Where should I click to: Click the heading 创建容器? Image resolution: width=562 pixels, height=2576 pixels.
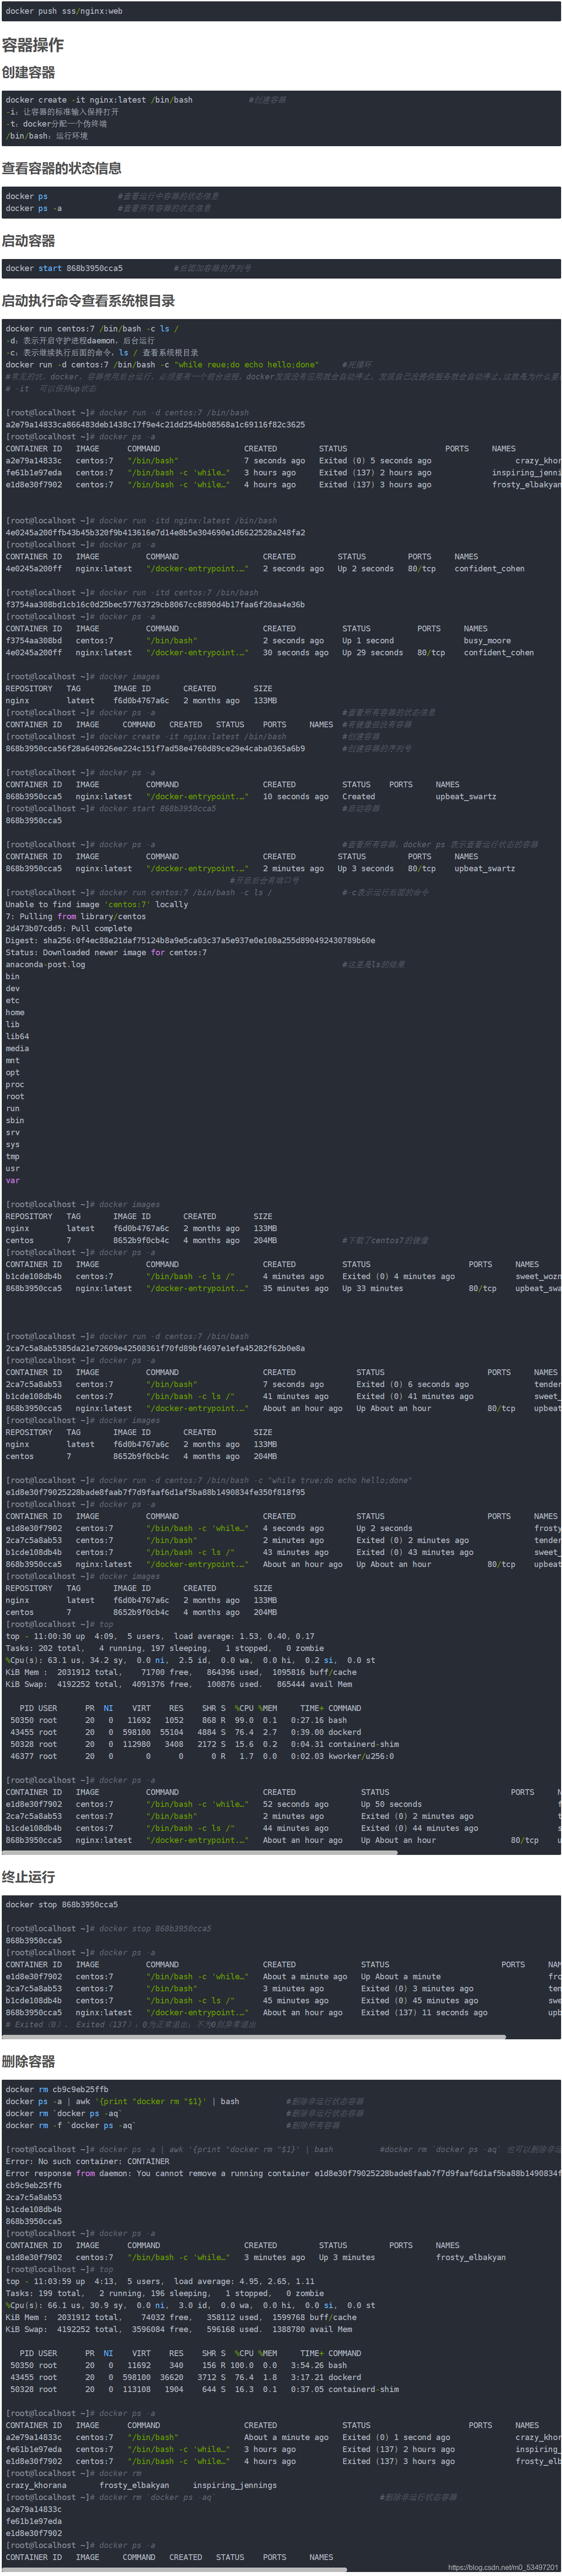point(28,73)
